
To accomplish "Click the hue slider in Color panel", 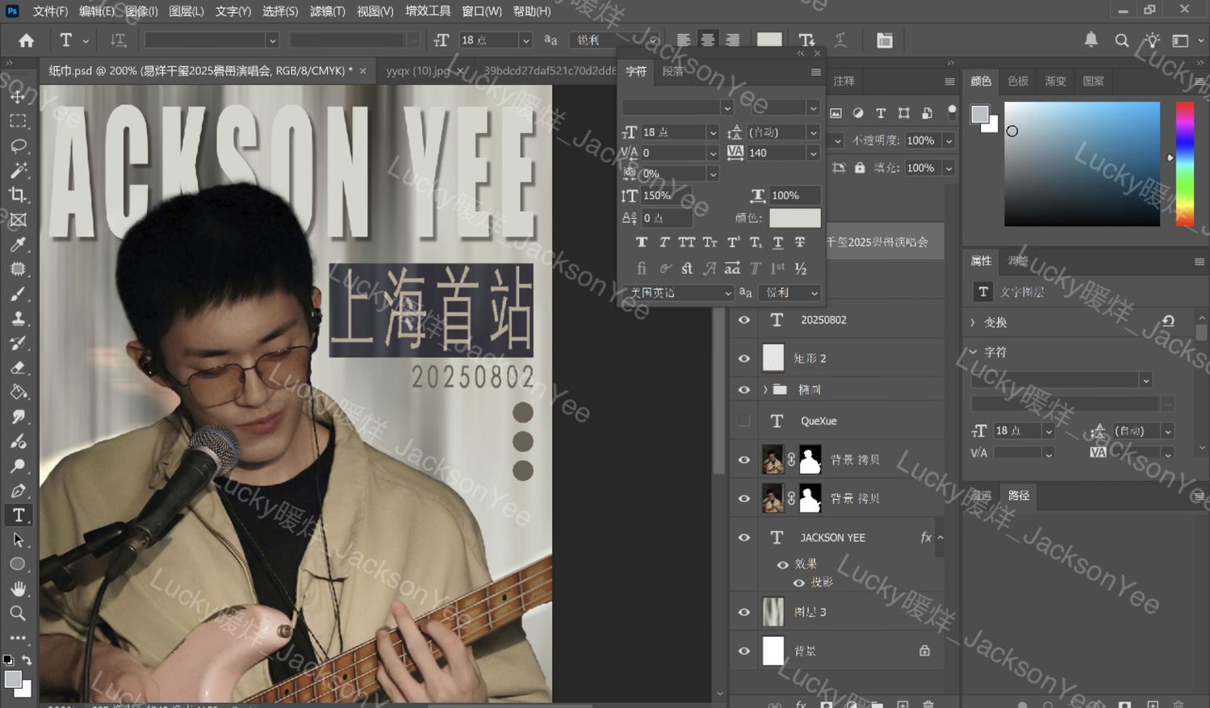I will (1184, 164).
